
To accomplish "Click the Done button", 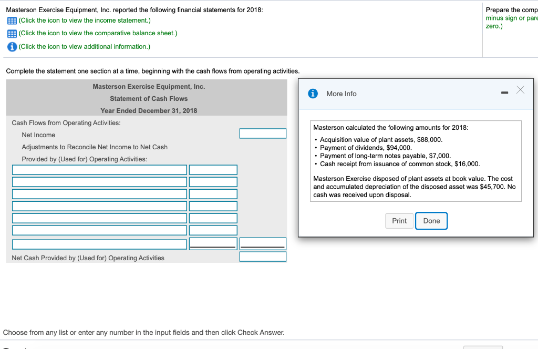I will click(431, 221).
